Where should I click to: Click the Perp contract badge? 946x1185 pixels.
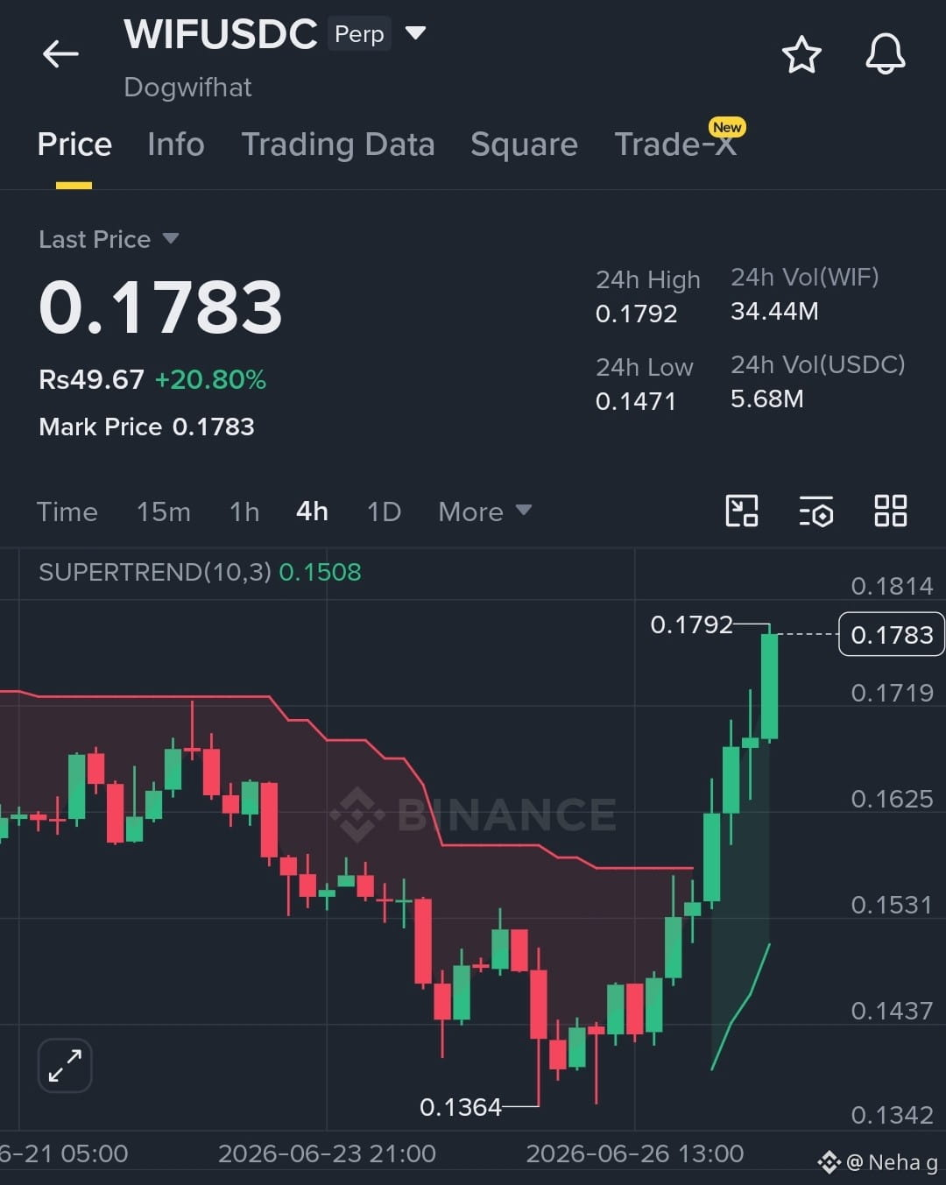click(x=359, y=34)
